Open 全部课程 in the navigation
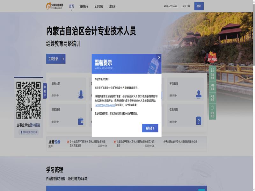Viewport: 255px width, 191px height. 99,6
